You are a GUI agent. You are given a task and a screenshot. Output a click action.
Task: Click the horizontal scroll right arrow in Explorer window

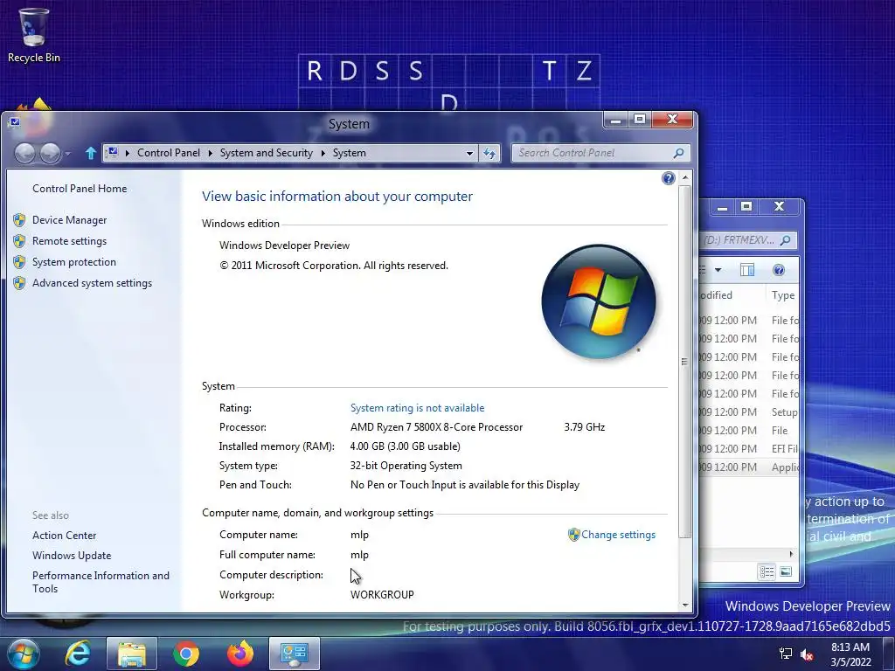pos(790,554)
